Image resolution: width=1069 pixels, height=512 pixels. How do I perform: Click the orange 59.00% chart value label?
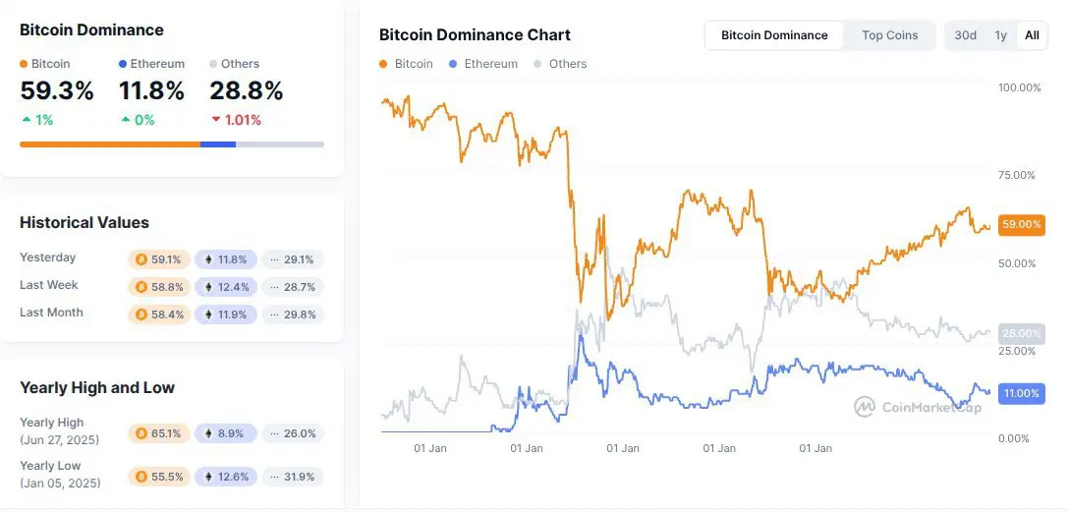click(x=1020, y=224)
